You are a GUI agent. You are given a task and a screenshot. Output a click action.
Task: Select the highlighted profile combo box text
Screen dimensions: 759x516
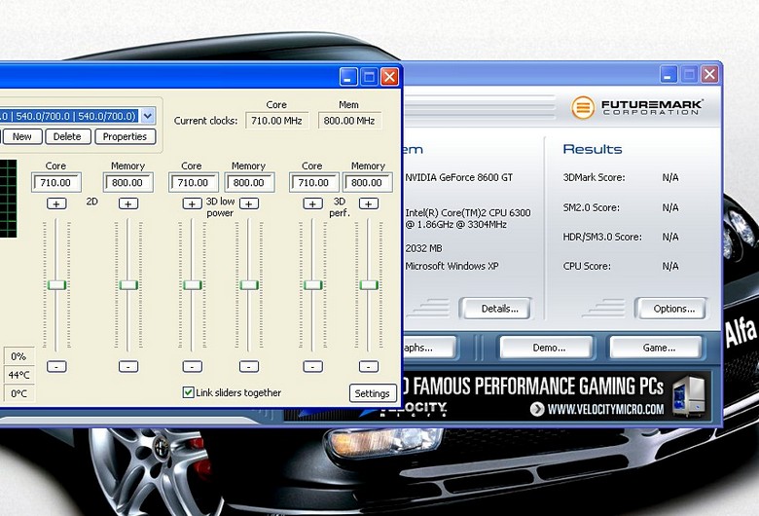pyautogui.click(x=69, y=116)
